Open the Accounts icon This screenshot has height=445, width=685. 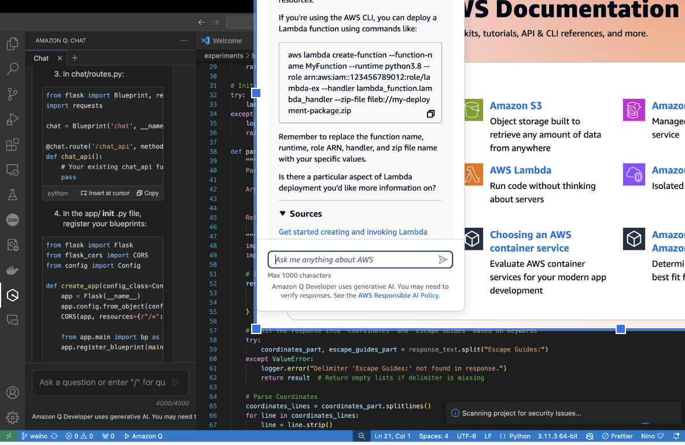[13, 392]
